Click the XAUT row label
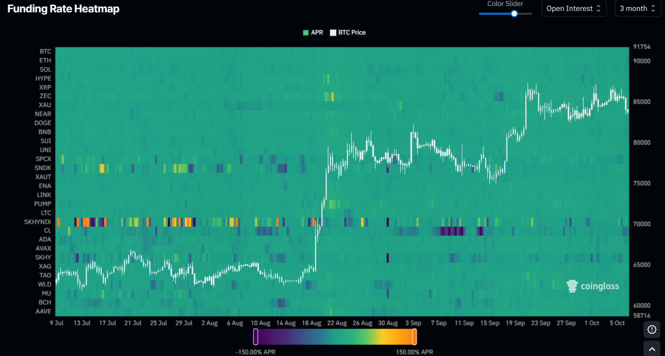 tap(43, 177)
